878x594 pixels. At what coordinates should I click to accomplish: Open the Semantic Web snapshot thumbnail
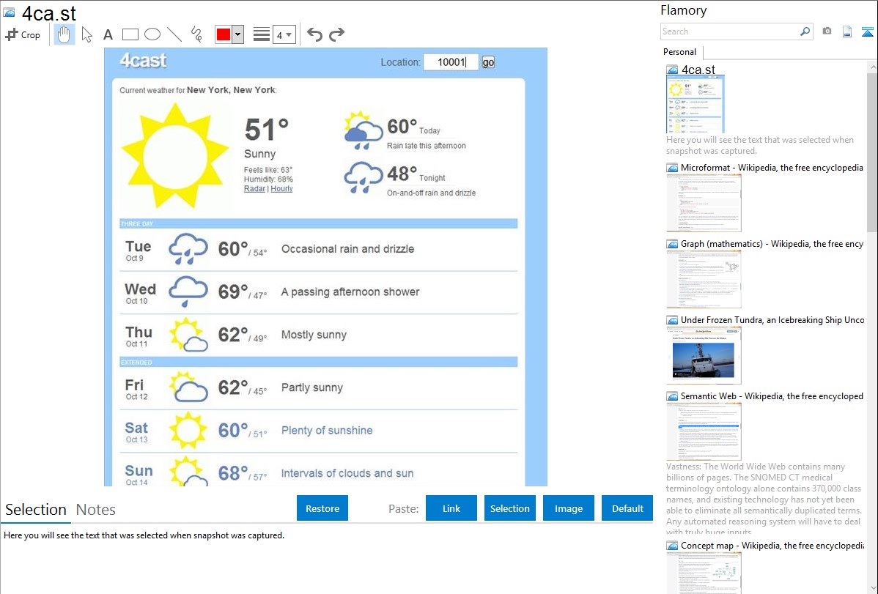[x=704, y=431]
